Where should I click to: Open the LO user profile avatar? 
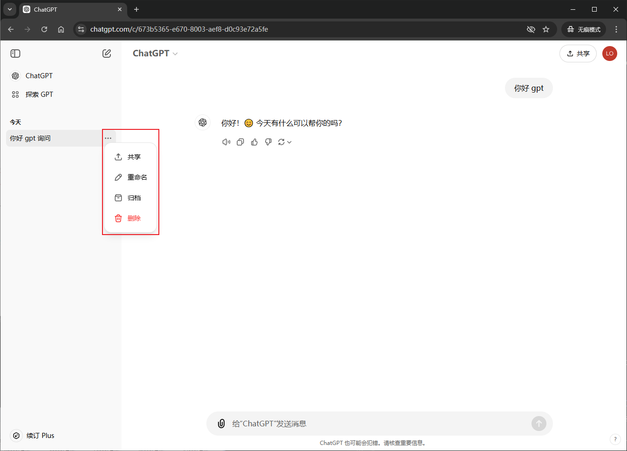pyautogui.click(x=609, y=54)
